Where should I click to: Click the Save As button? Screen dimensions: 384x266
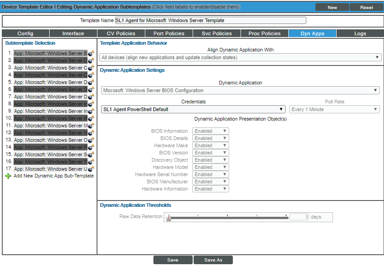(x=213, y=260)
